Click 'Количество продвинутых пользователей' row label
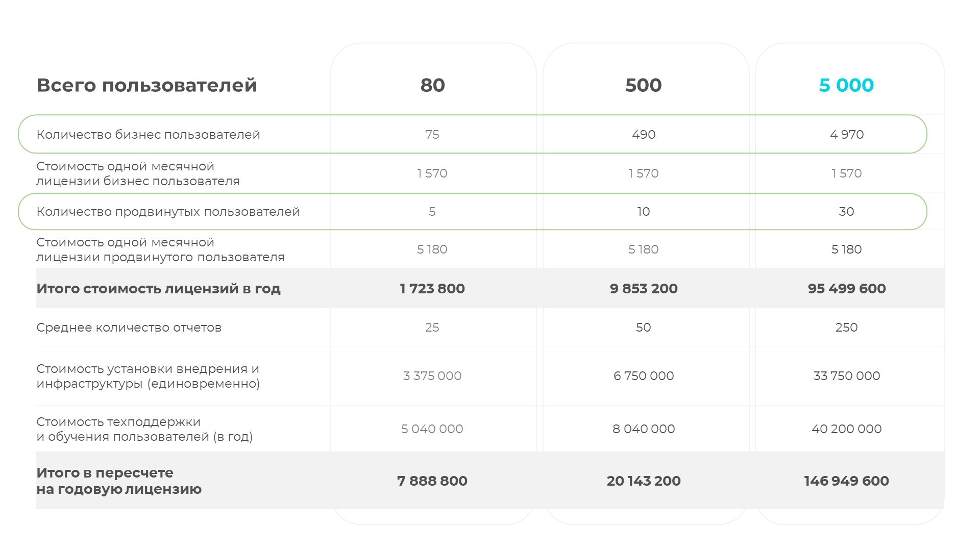 tap(168, 212)
